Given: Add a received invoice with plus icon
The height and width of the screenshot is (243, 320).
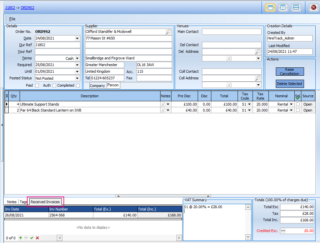Looking at the screenshot, I should (21, 238).
